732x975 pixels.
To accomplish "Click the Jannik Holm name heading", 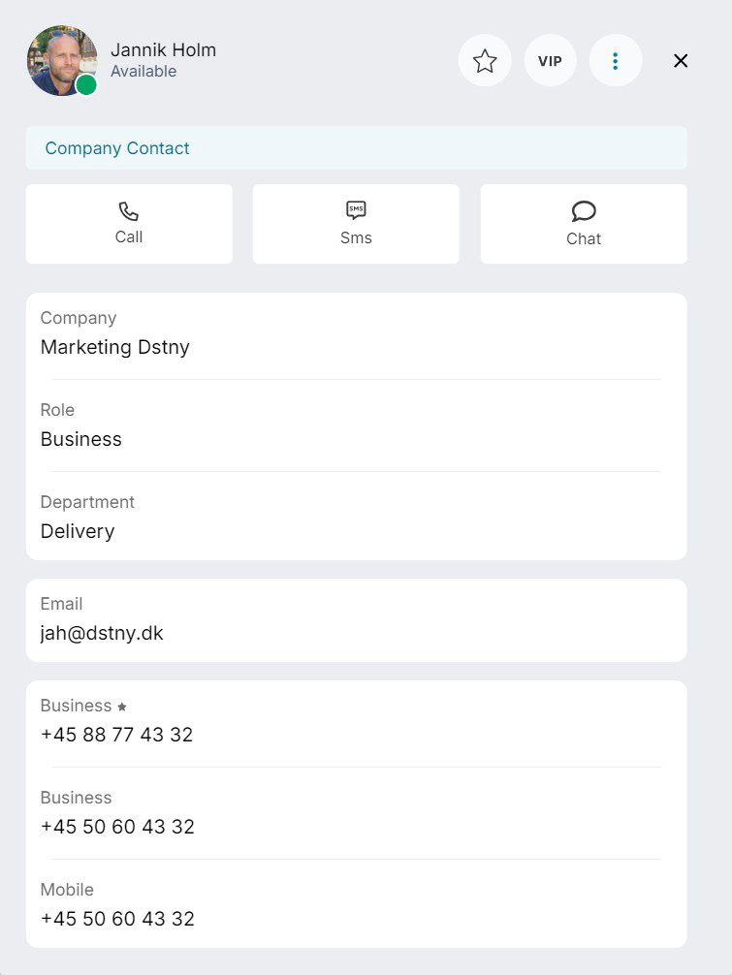I will [x=164, y=49].
